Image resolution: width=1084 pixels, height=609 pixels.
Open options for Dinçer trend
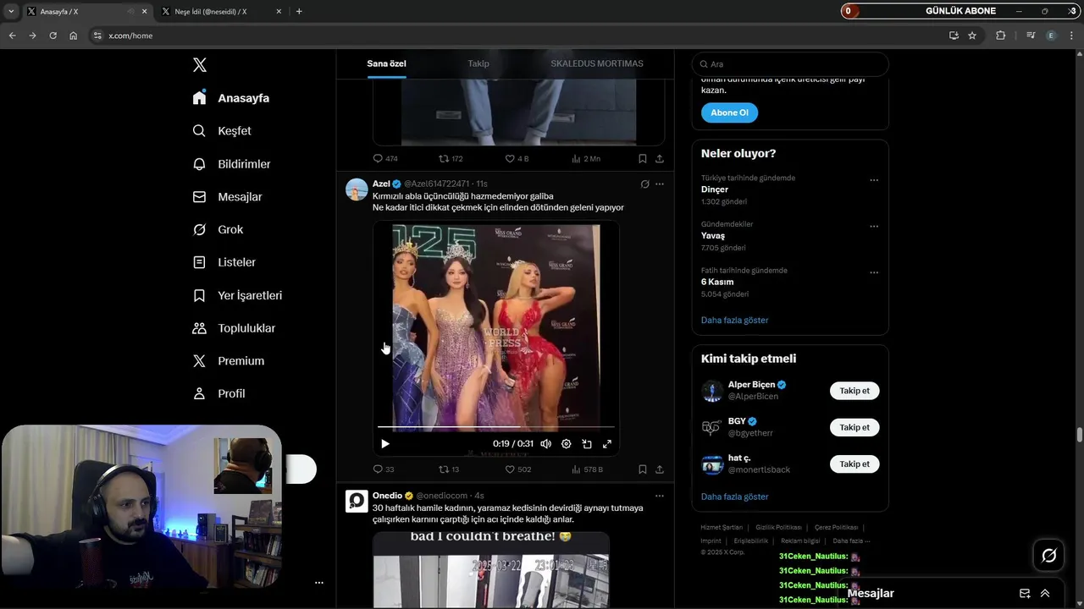coord(874,180)
